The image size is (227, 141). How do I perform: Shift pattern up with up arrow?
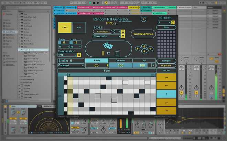(x=144, y=46)
